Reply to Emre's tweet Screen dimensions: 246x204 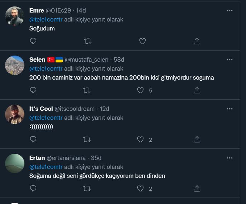click(x=33, y=41)
